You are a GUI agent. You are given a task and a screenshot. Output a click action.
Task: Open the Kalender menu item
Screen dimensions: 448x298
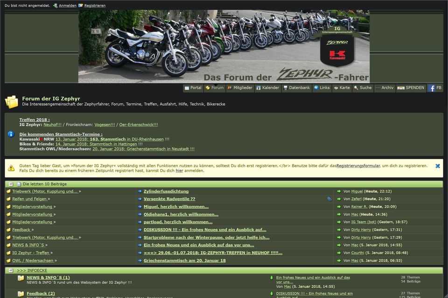tap(268, 88)
